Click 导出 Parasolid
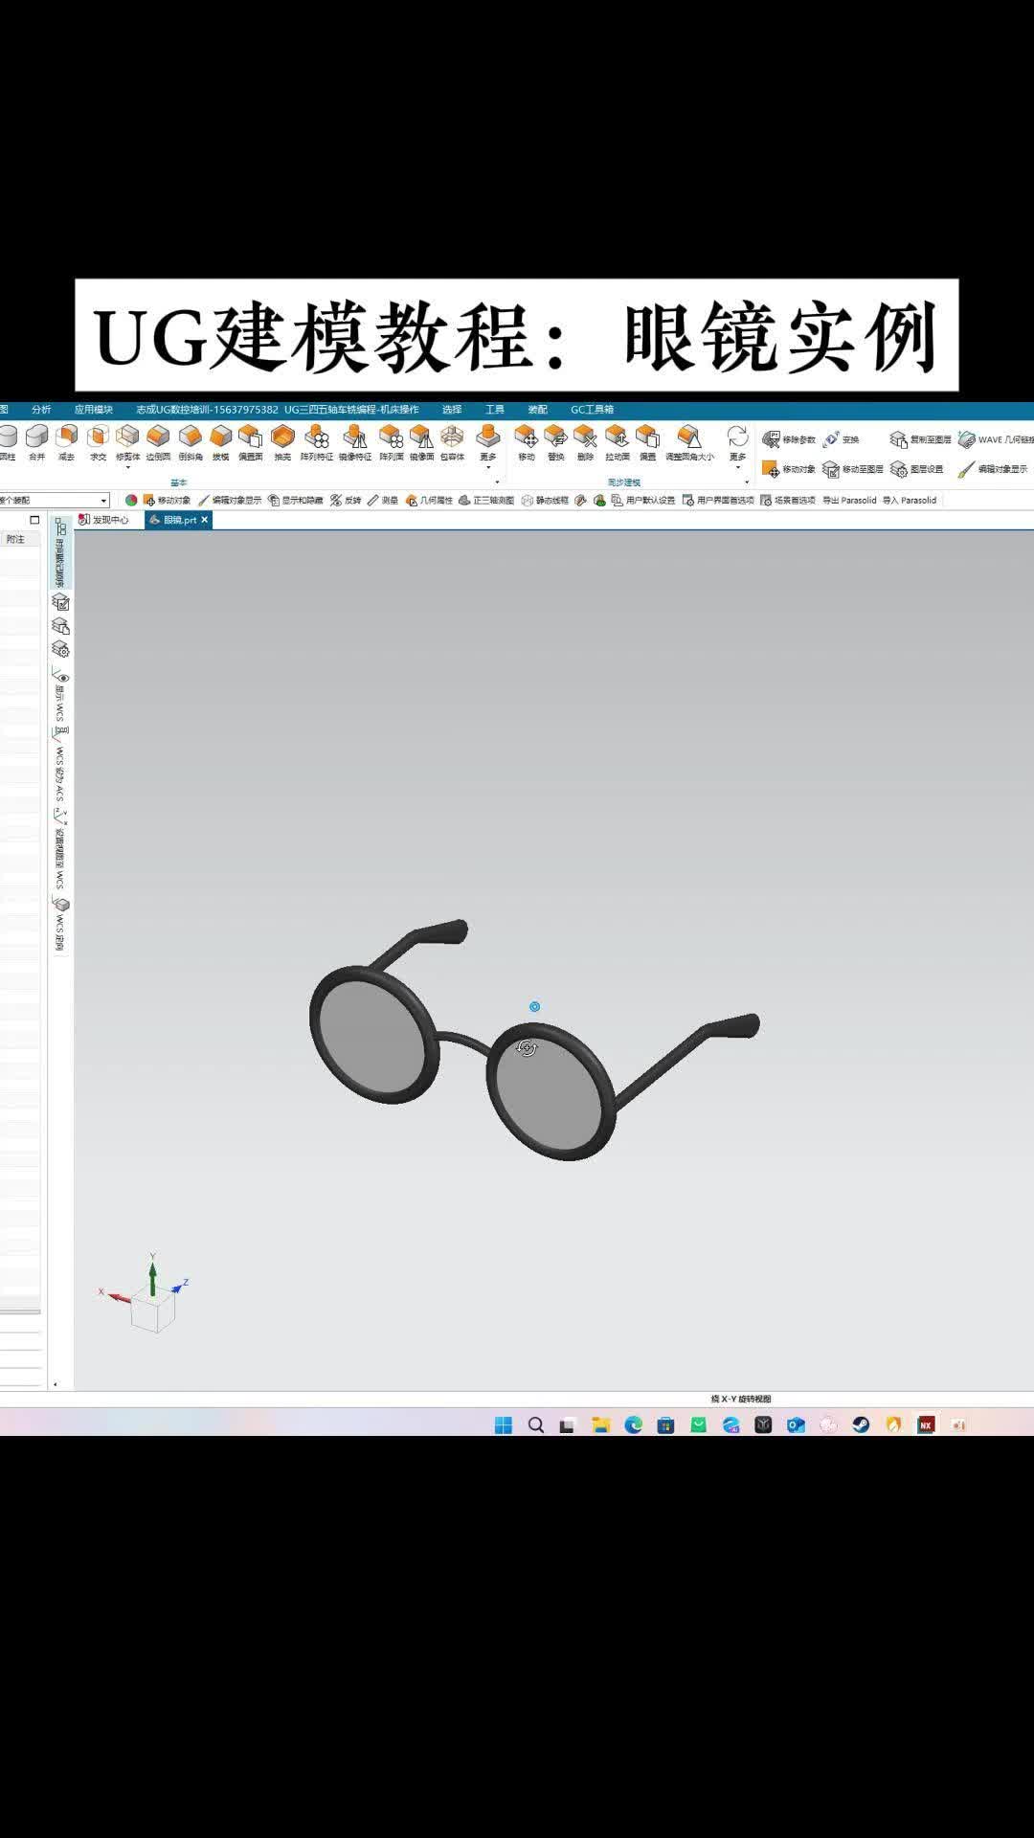This screenshot has width=1034, height=1838. [849, 500]
